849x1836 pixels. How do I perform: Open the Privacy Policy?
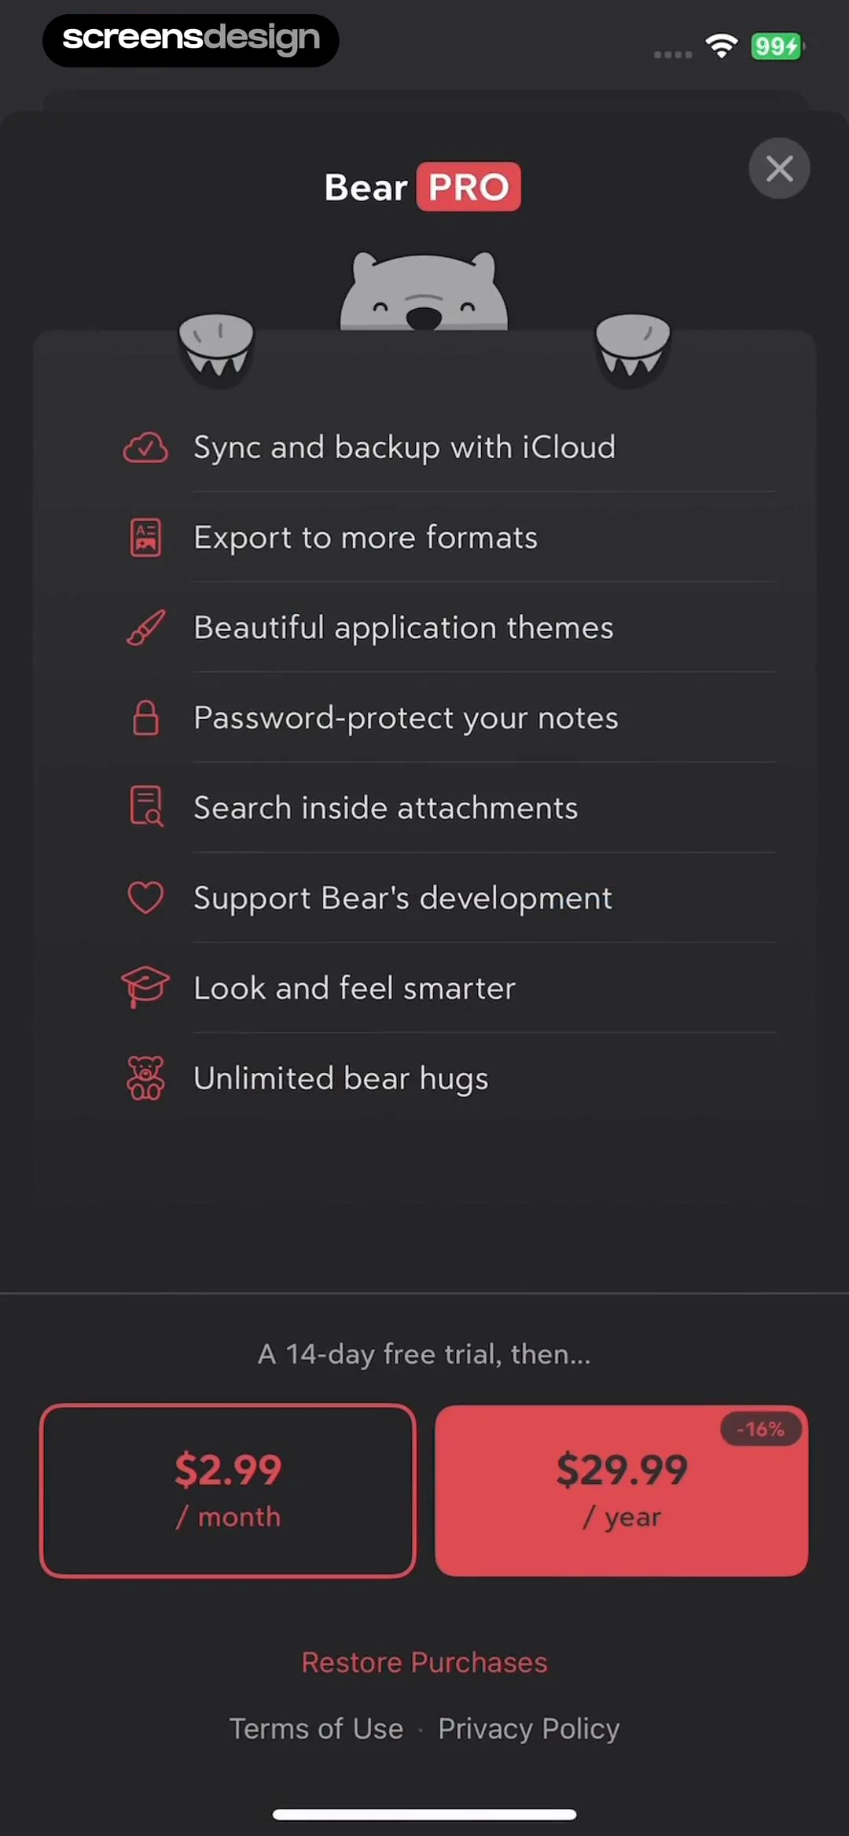(x=529, y=1728)
